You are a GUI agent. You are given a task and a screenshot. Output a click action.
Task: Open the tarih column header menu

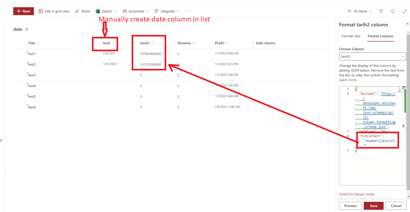tap(109, 43)
